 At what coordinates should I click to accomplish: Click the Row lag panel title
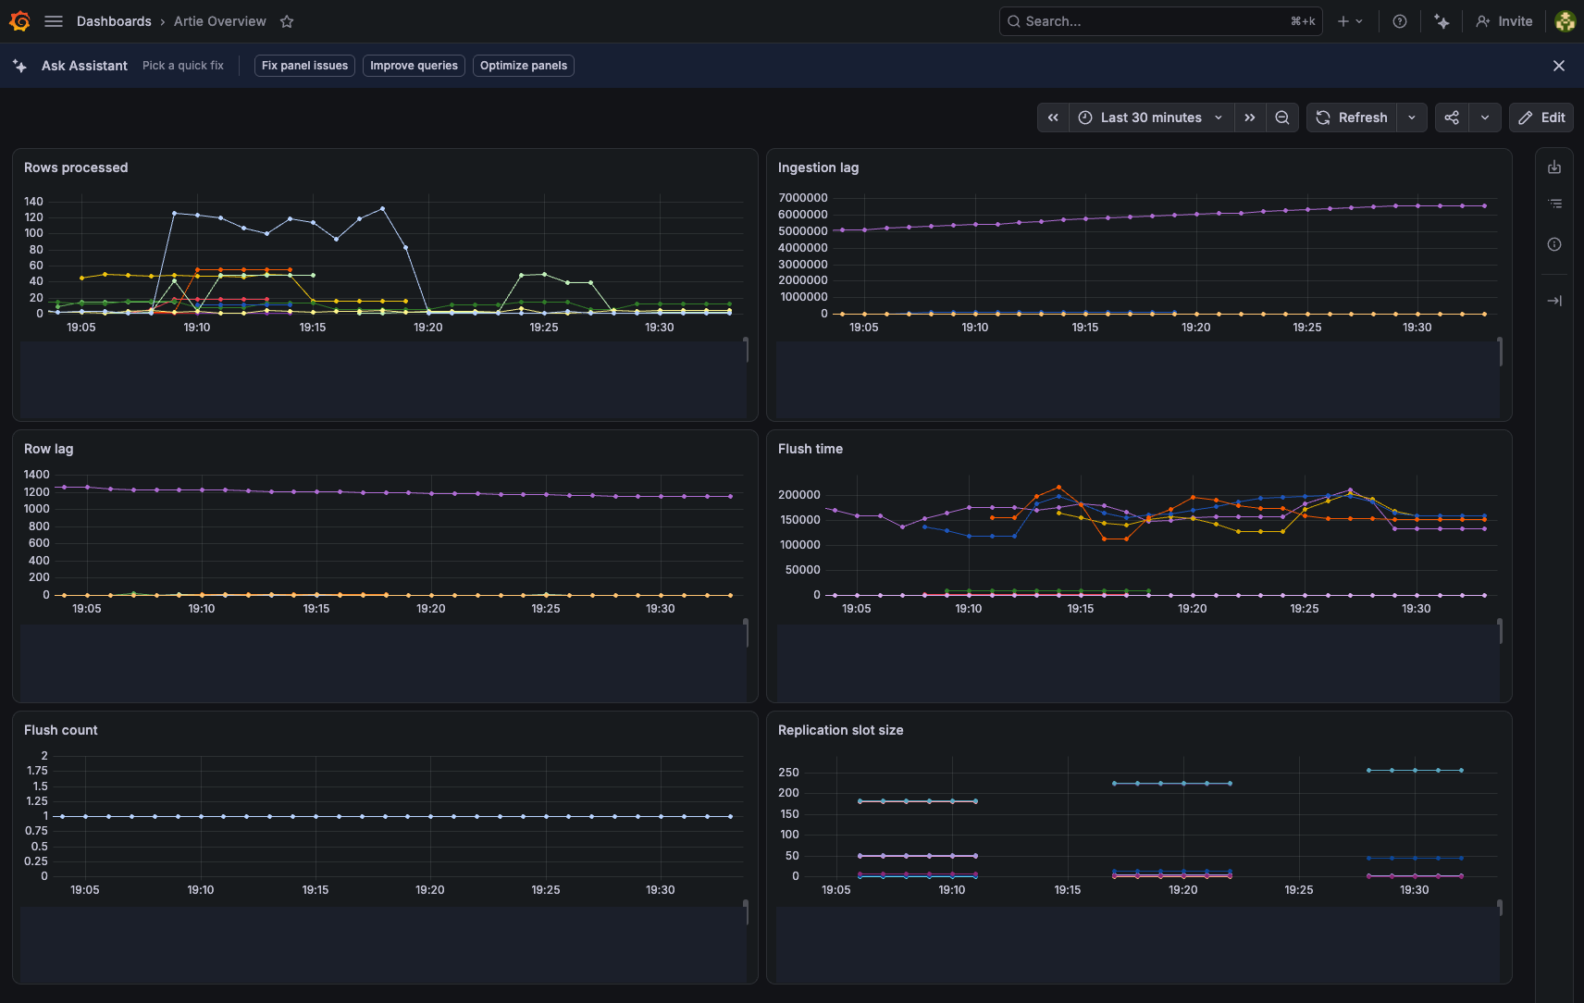pyautogui.click(x=48, y=449)
